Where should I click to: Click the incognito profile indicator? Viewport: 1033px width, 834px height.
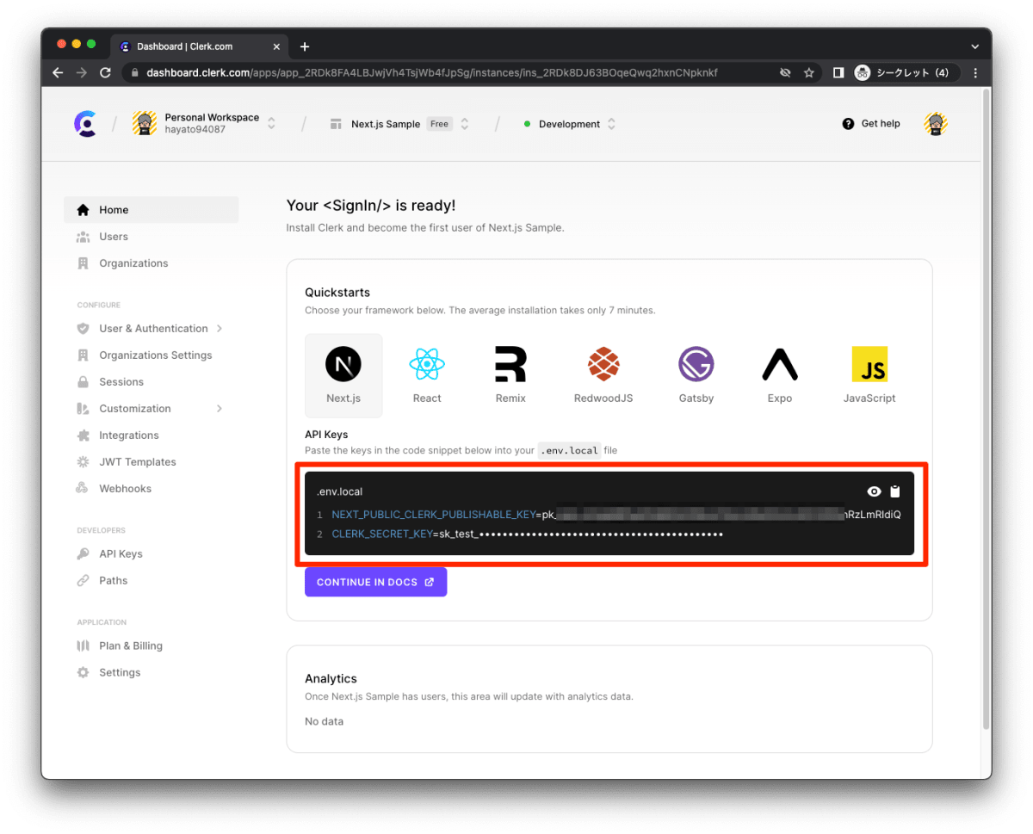[905, 73]
